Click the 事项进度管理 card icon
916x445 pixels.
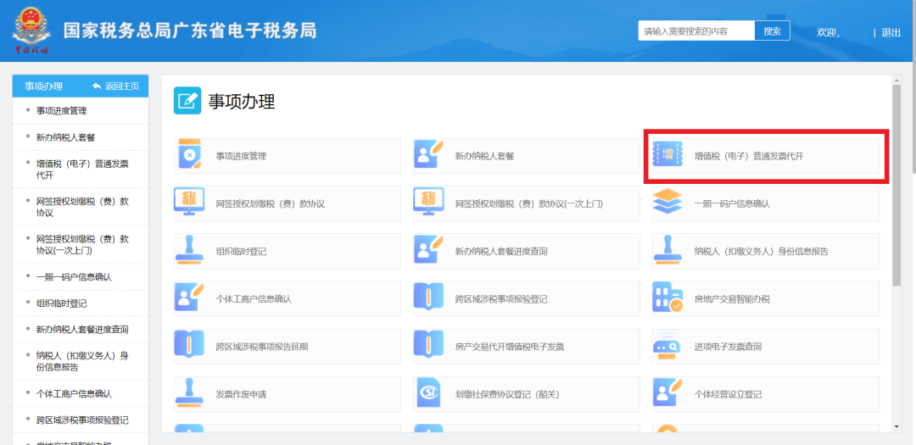(189, 154)
